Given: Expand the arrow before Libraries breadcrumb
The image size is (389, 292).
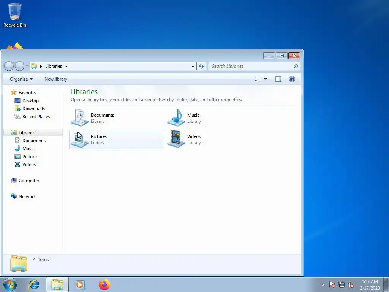Looking at the screenshot, I should (x=41, y=66).
